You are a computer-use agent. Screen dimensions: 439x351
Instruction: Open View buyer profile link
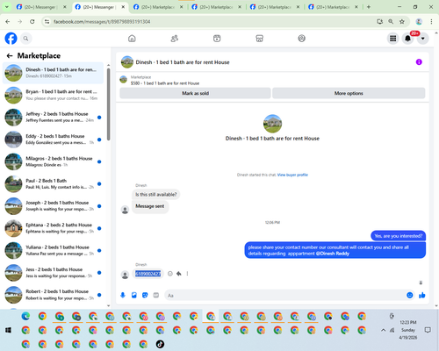[292, 175]
